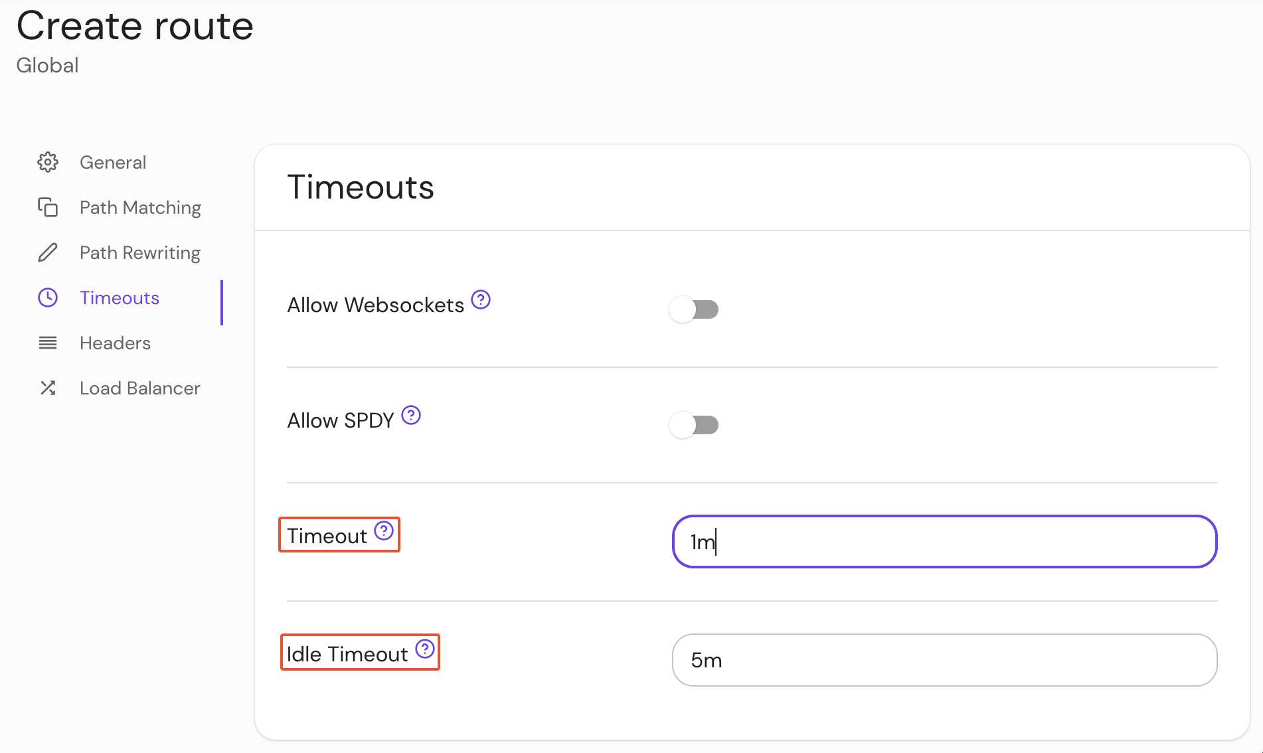
Task: Click the Idle Timeout field showing 5m
Action: click(x=943, y=660)
